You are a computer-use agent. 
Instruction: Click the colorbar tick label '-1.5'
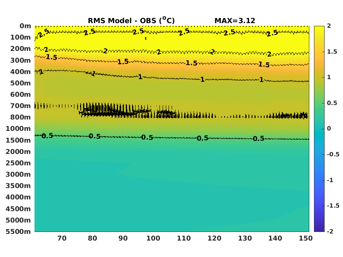(333, 206)
